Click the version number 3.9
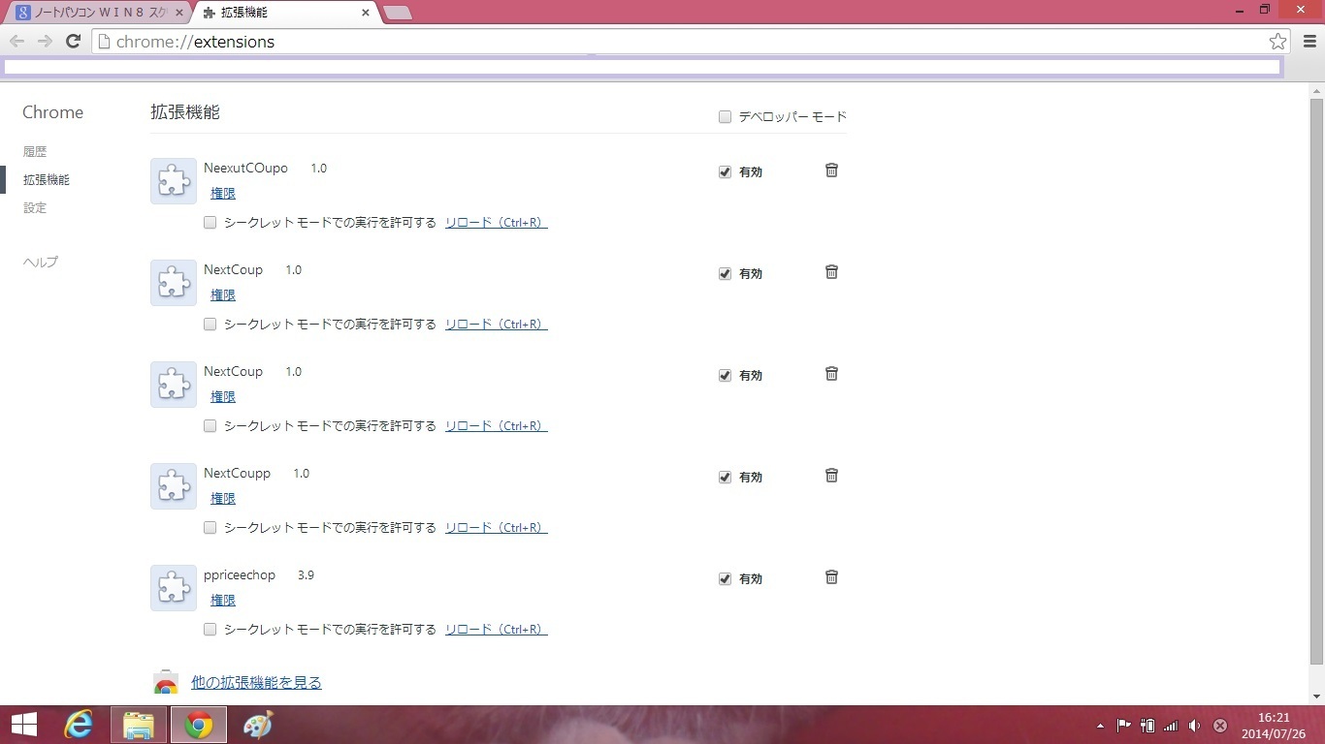 [x=306, y=575]
